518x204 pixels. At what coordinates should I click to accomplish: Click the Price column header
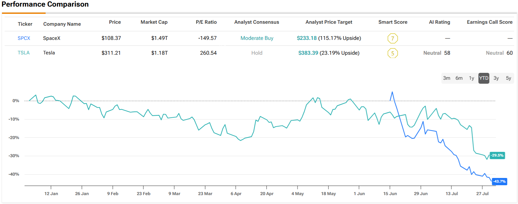tap(115, 22)
